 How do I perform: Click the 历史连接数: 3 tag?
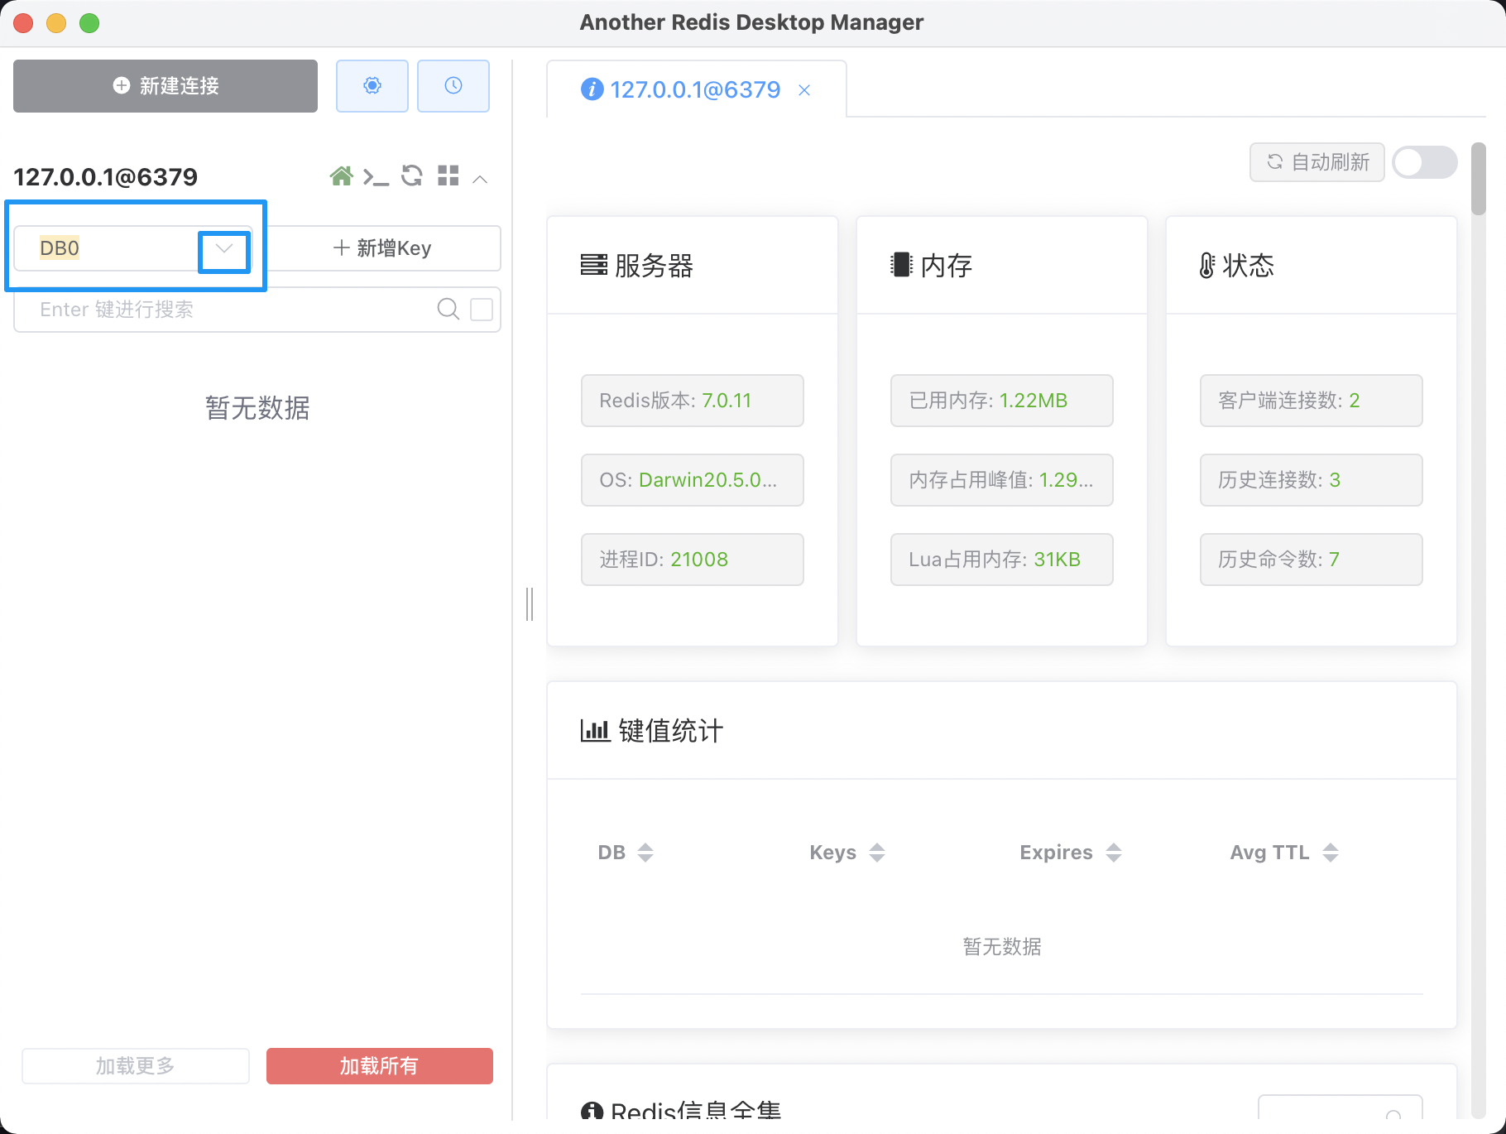(1312, 480)
